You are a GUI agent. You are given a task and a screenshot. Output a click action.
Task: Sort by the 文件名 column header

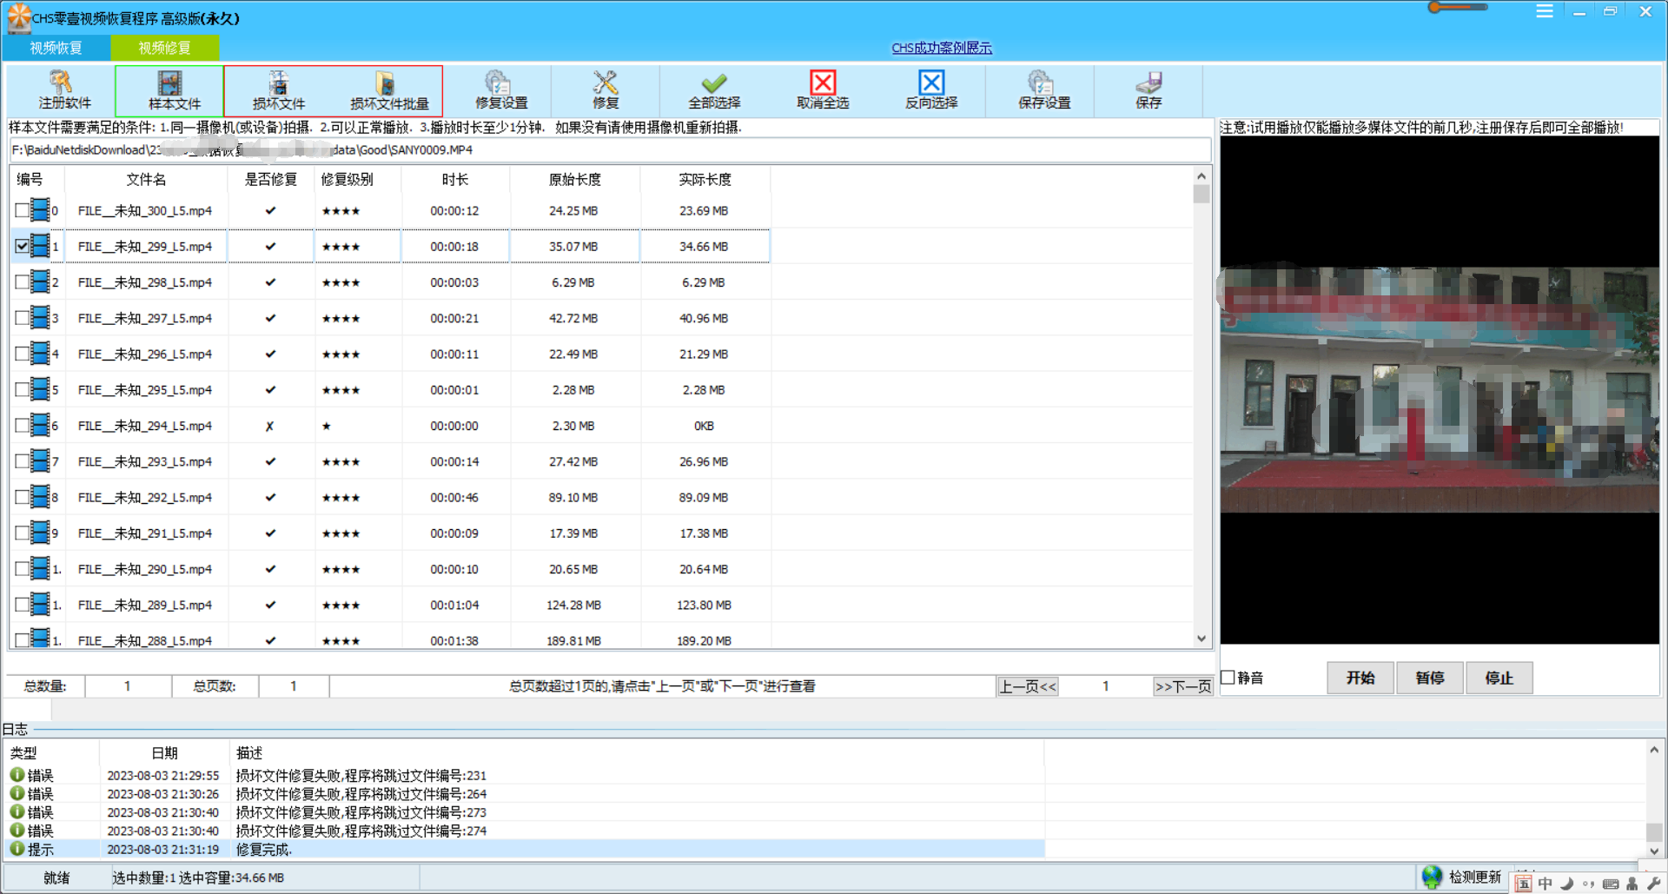pyautogui.click(x=146, y=179)
